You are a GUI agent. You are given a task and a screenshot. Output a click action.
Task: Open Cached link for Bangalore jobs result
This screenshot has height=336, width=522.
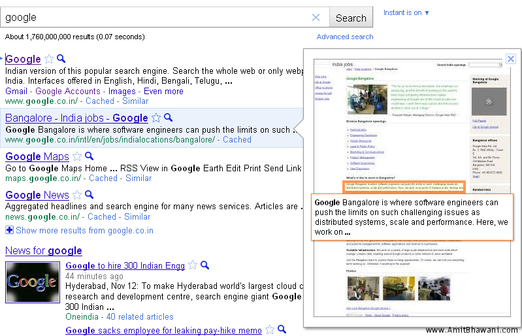point(237,139)
